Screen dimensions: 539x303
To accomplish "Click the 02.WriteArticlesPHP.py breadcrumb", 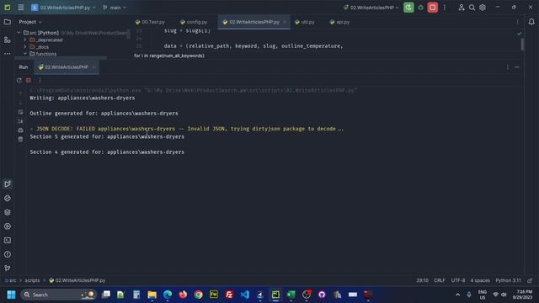I will [77, 280].
